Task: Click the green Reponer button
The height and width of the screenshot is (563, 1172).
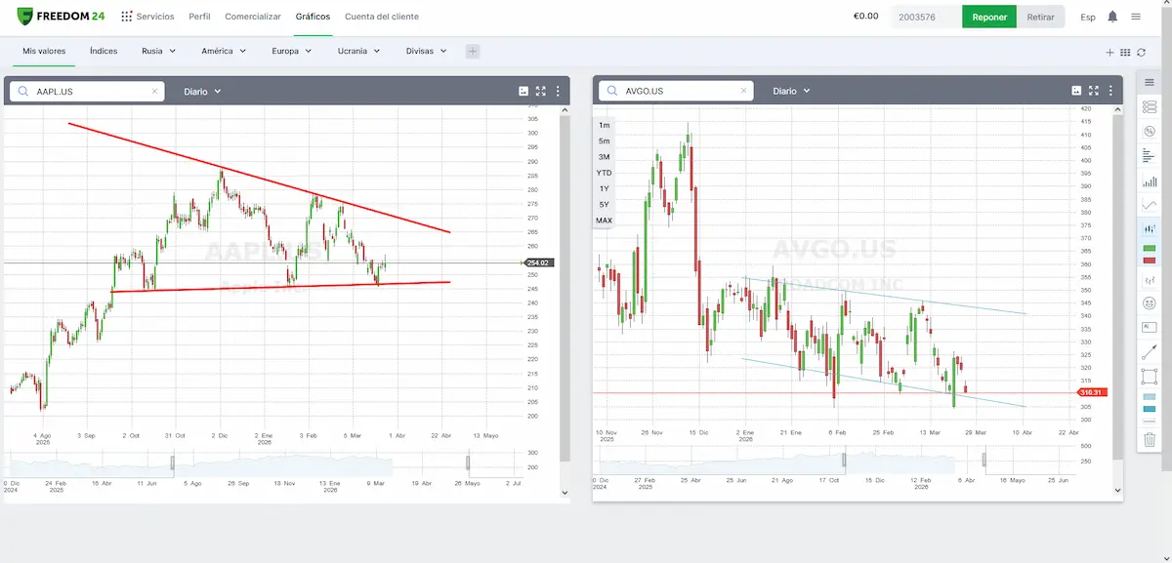Action: 988,17
